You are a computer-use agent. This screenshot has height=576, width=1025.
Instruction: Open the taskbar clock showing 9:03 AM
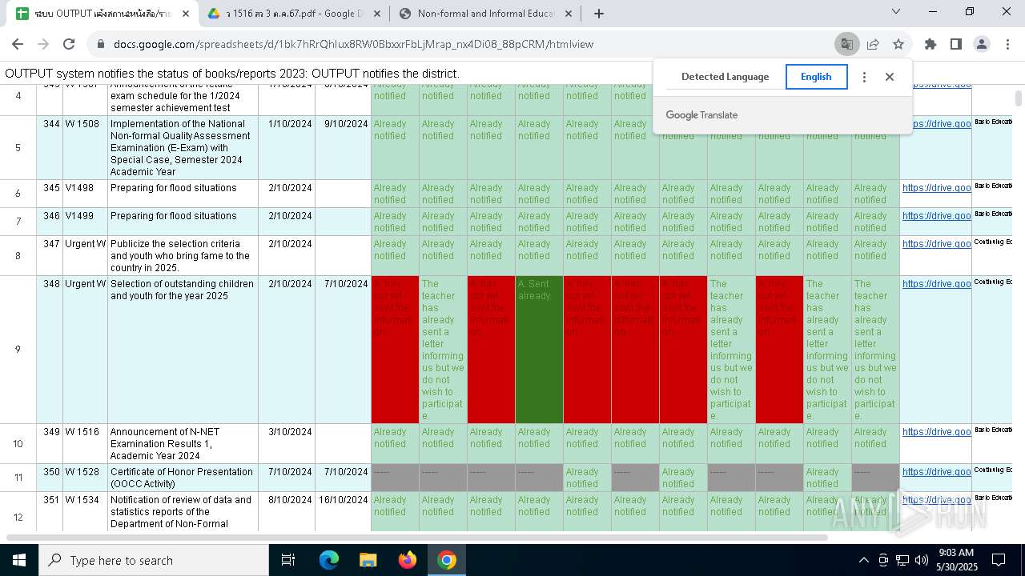click(x=957, y=560)
